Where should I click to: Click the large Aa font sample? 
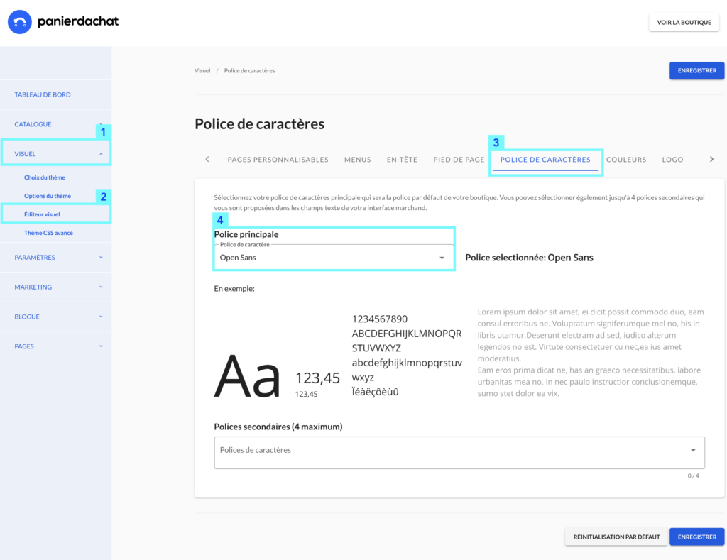[x=247, y=376]
